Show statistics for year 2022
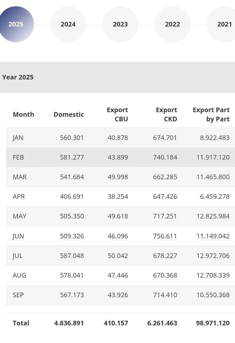 pos(172,24)
